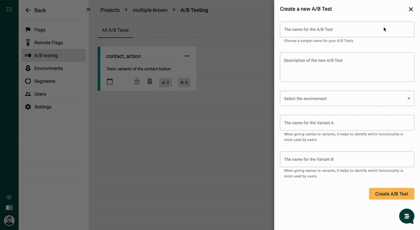Image resolution: width=420 pixels, height=230 pixels.
Task: Click the card description 'Tests variants of the contact button'
Action: (139, 69)
